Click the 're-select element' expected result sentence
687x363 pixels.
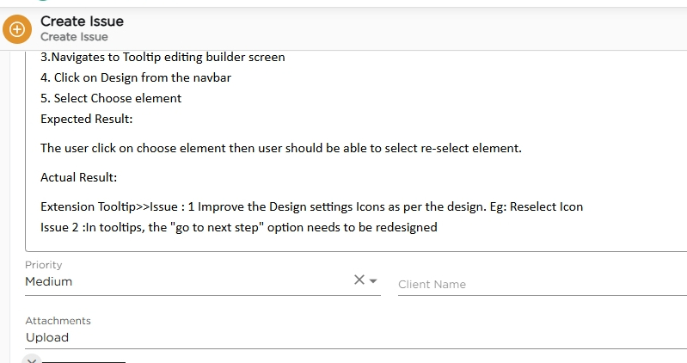pos(281,148)
